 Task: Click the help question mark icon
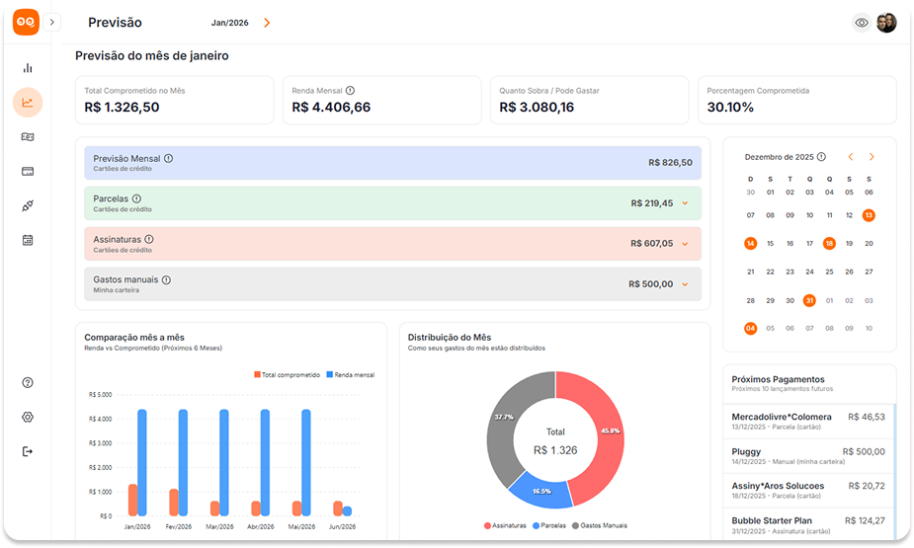tap(28, 382)
